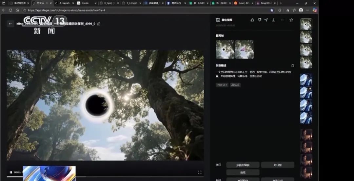Select the end frame reference image

click(245, 49)
